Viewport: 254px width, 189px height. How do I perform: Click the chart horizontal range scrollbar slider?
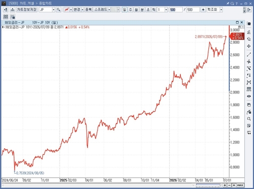(209, 184)
